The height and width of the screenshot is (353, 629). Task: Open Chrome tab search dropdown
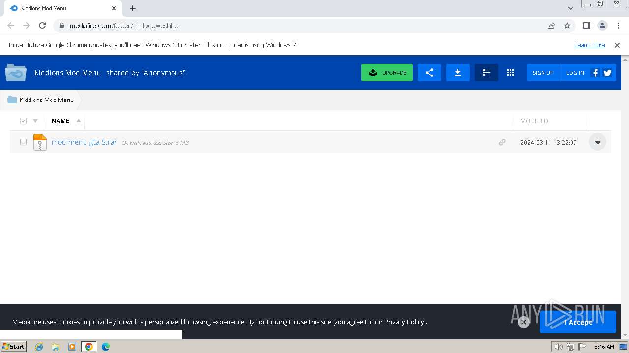coord(571,8)
